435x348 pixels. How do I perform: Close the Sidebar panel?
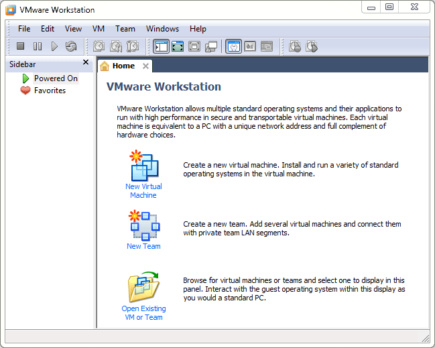pyautogui.click(x=86, y=62)
